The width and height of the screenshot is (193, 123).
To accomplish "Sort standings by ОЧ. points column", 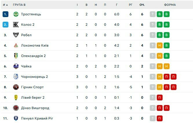I will point(142,5).
